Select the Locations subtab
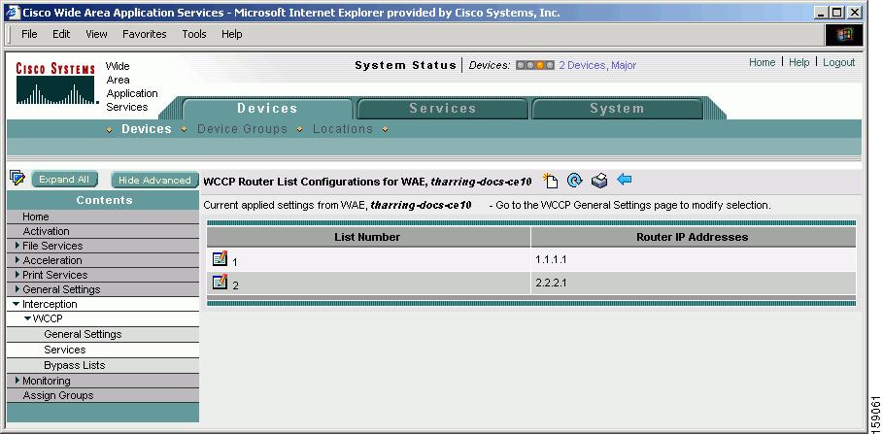Screen dimensions: 883x434 click(x=343, y=129)
